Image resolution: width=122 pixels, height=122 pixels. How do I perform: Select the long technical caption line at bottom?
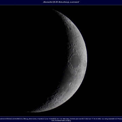(61, 119)
